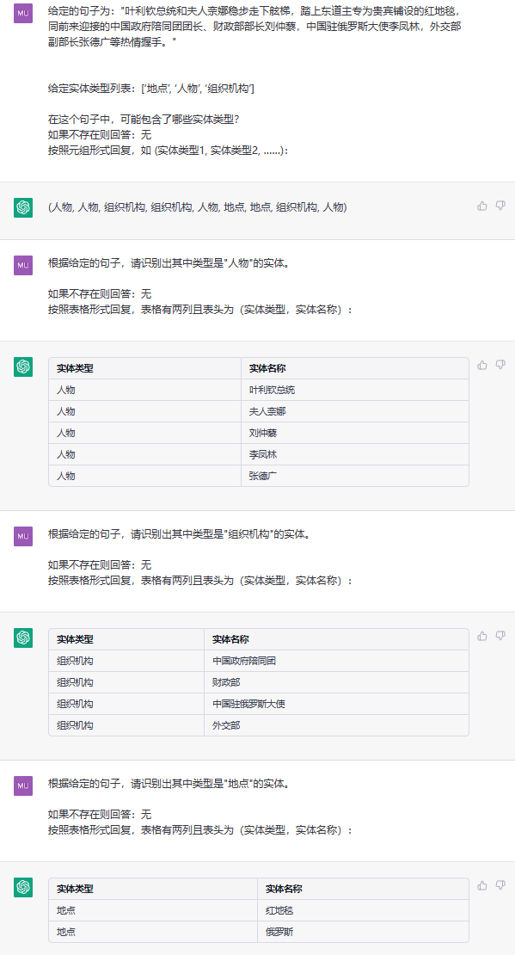Select the 中国政府陪同团 table cell
This screenshot has height=955, width=515.
[x=336, y=661]
